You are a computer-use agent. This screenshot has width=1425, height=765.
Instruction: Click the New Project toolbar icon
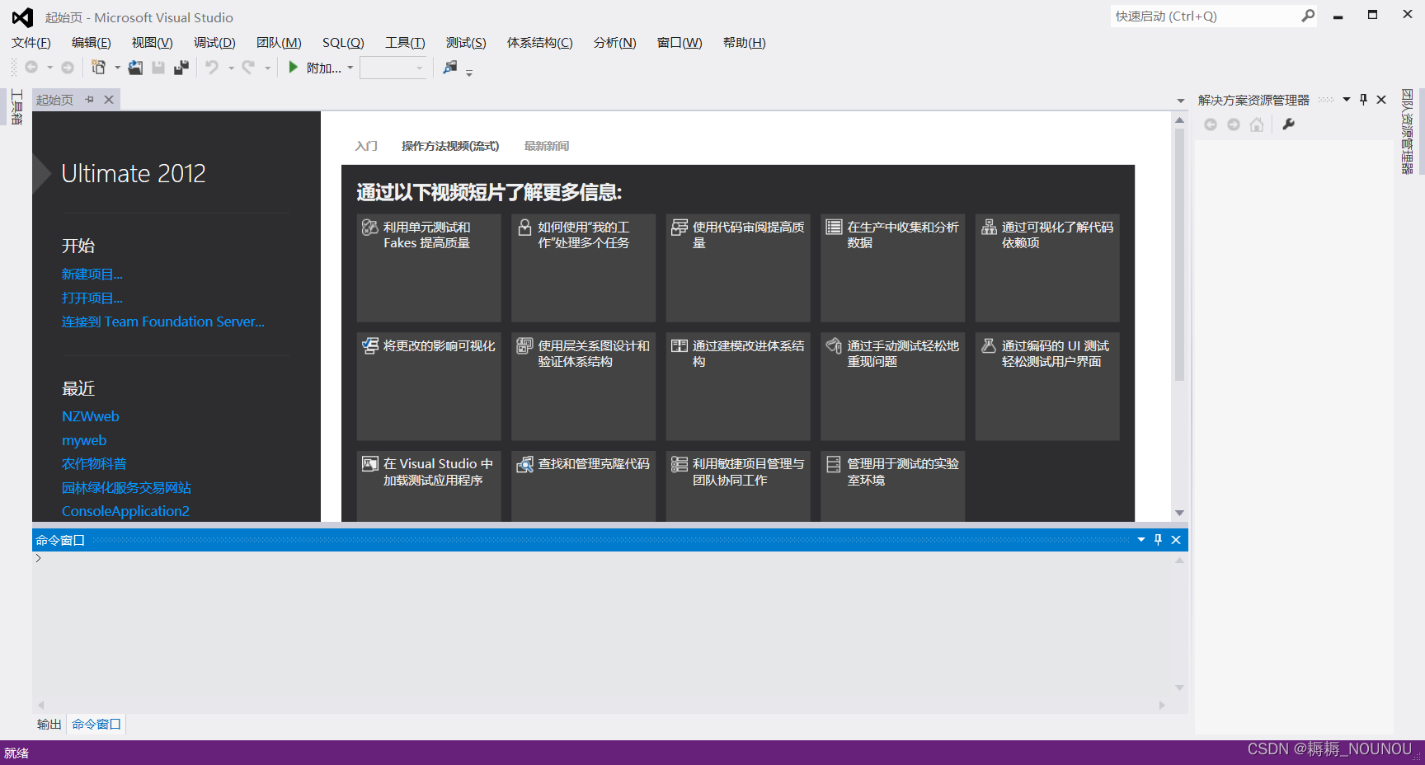click(x=99, y=68)
